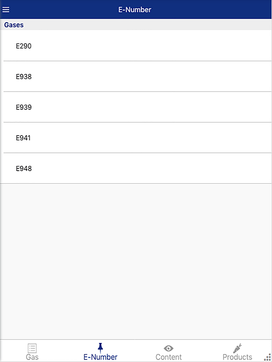Switch to the Gas tab label

pos(32,357)
